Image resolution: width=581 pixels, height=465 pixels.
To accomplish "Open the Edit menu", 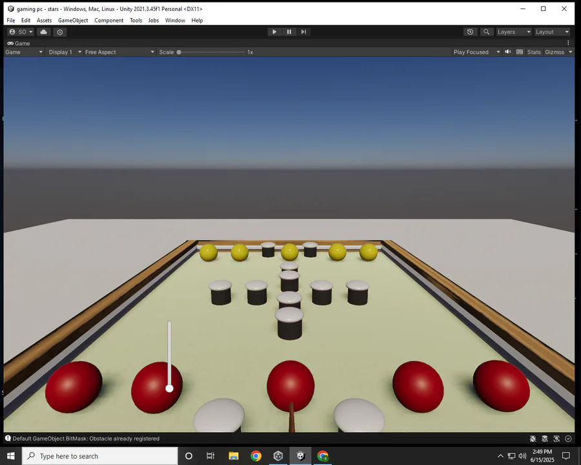I will [26, 21].
